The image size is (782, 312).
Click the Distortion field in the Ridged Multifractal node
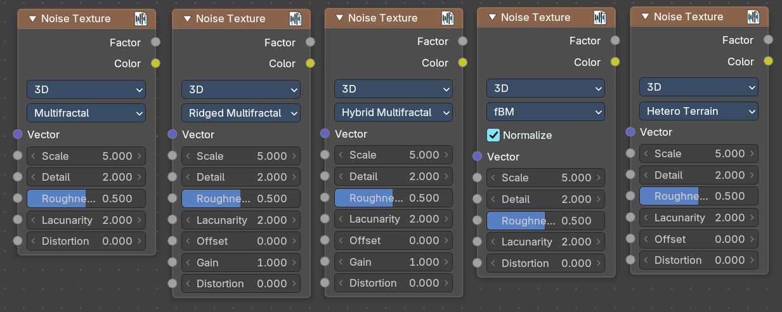(x=241, y=283)
